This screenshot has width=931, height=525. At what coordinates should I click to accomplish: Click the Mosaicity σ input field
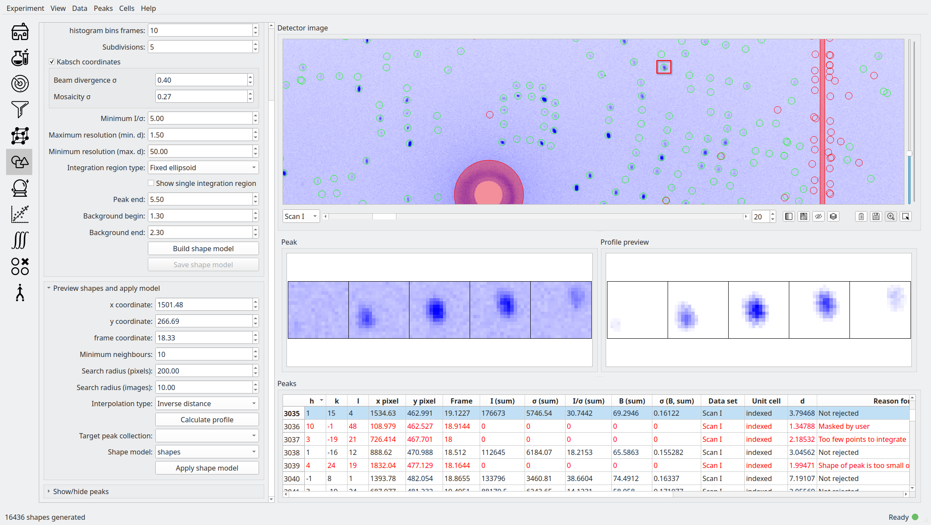point(201,97)
